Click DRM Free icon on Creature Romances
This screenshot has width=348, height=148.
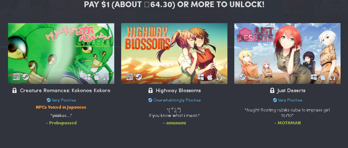click(x=16, y=77)
